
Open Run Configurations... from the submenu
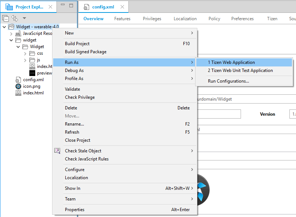[x=228, y=81]
